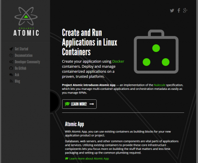Click paragraph starting 'With Atomic App, you can'

click(118, 134)
